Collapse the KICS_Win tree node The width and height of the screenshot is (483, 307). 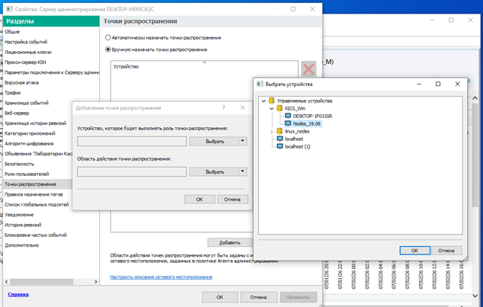click(272, 108)
